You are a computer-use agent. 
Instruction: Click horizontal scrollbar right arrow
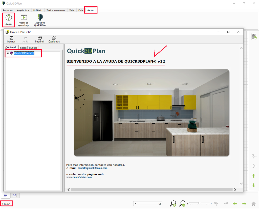click(x=235, y=190)
